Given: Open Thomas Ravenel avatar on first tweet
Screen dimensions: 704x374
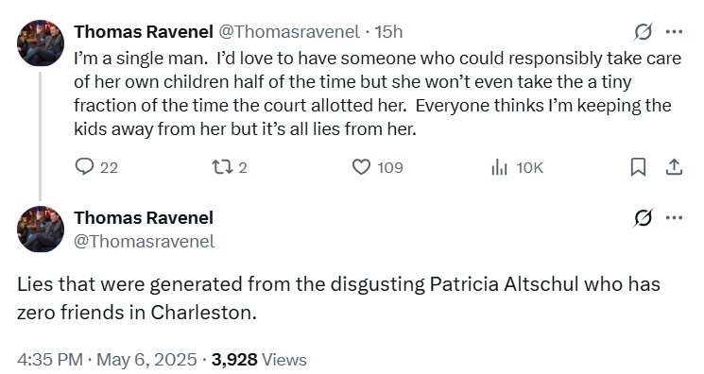Looking at the screenshot, I should 41,43.
